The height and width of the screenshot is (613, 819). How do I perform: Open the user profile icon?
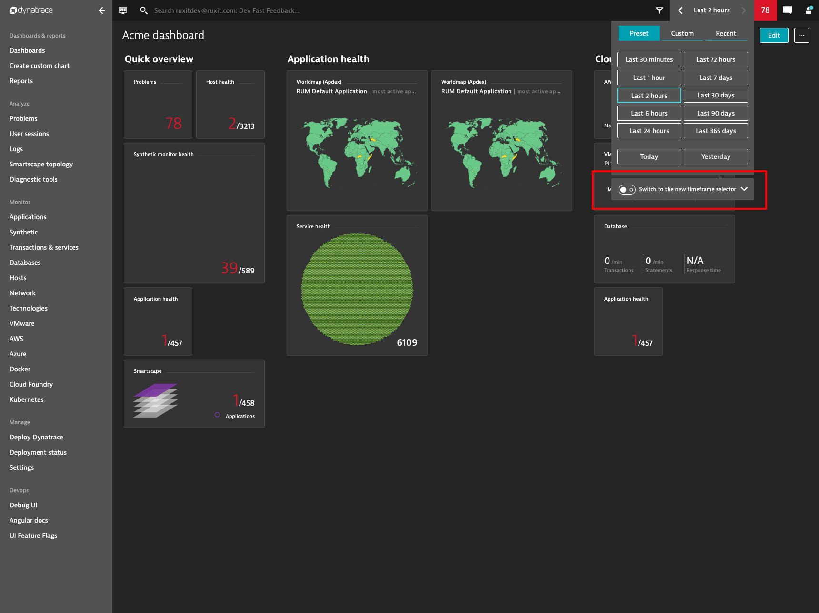point(809,10)
